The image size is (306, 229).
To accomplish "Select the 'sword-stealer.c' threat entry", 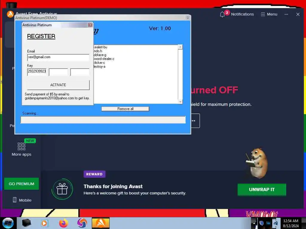I will click(104, 59).
